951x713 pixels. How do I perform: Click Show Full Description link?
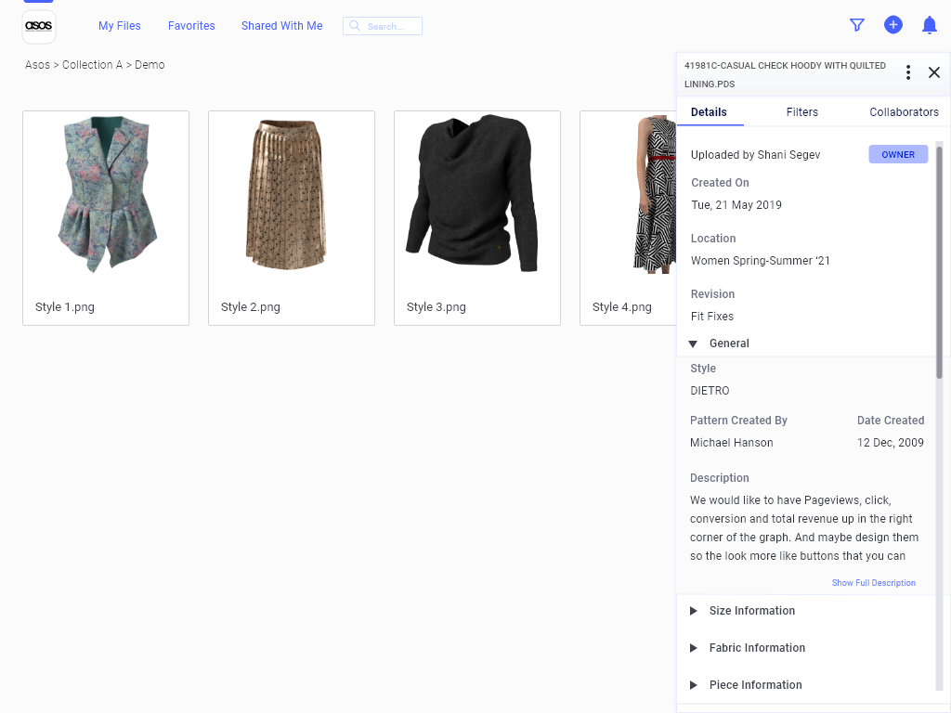pos(873,583)
